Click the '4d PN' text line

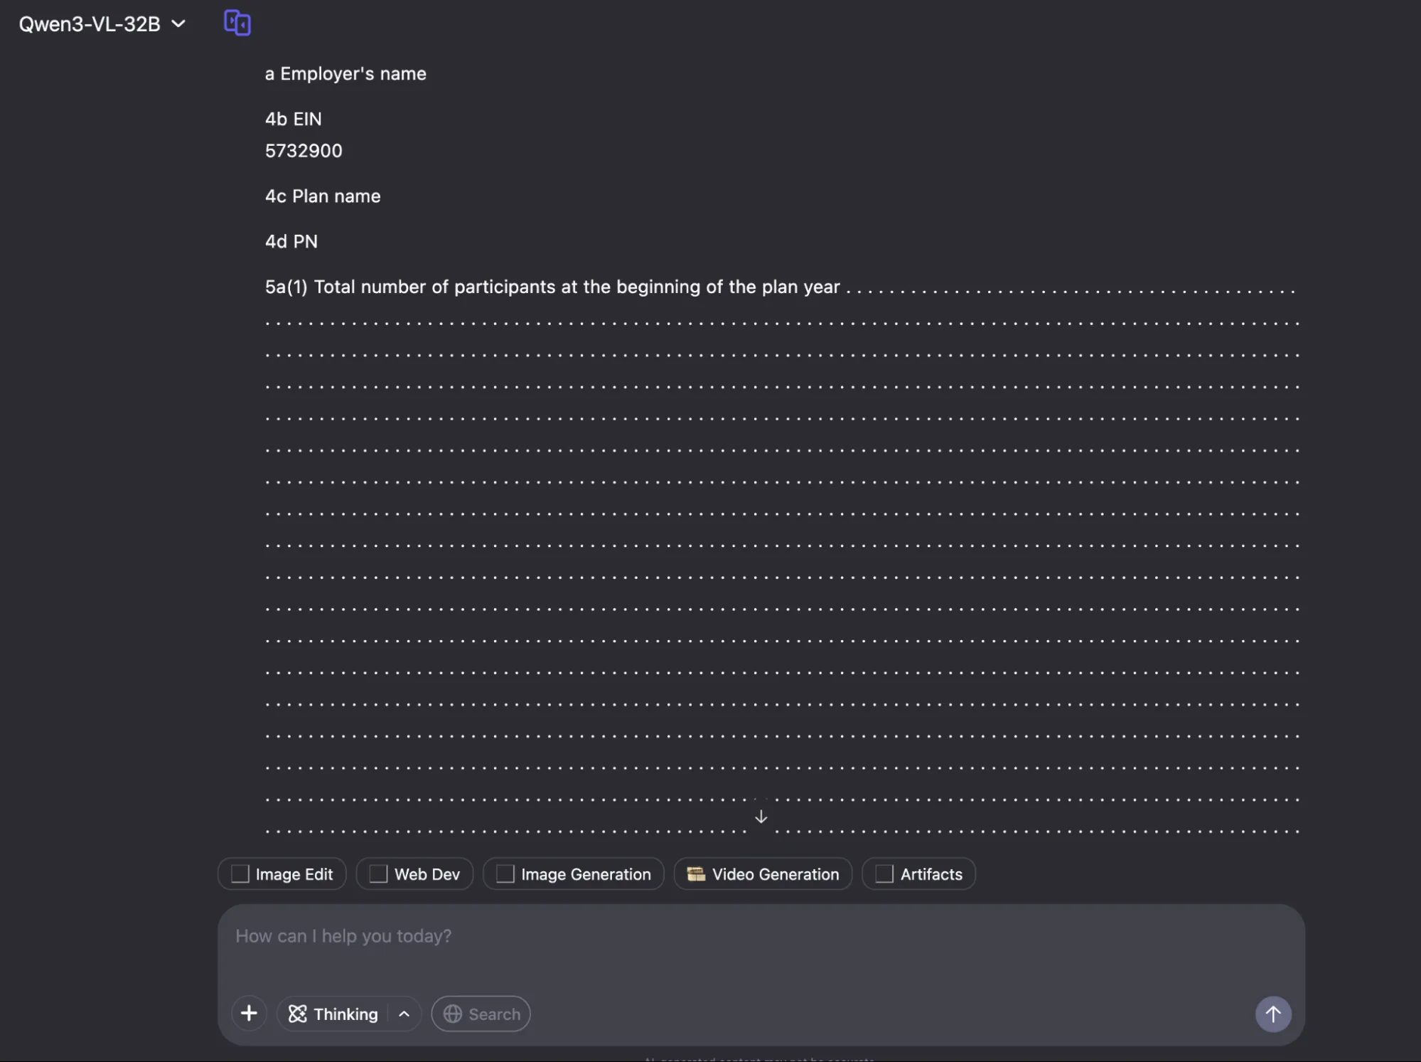(291, 242)
